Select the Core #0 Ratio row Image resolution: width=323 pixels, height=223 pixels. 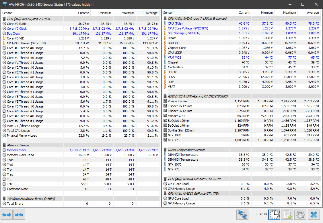click(80, 24)
